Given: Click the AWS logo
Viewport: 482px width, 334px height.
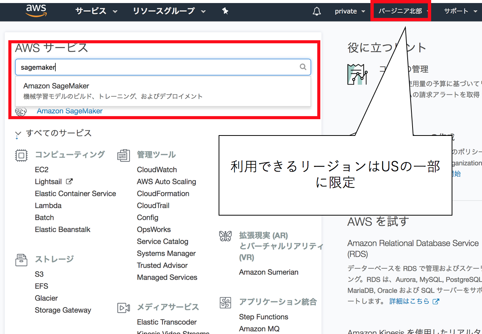Looking at the screenshot, I should click(36, 11).
